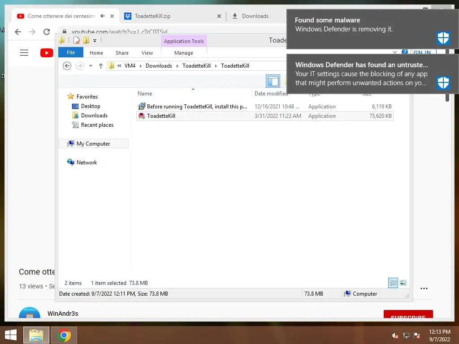Open the WinAndr3s channel name
The width and height of the screenshot is (459, 344).
coord(63,313)
